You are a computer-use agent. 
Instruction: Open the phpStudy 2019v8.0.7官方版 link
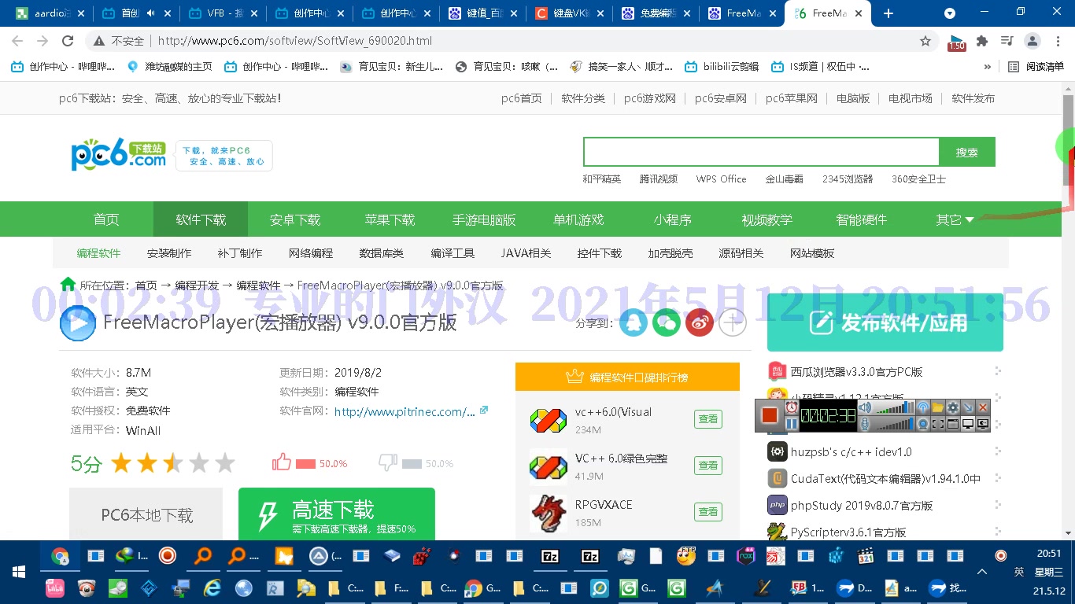tap(862, 506)
